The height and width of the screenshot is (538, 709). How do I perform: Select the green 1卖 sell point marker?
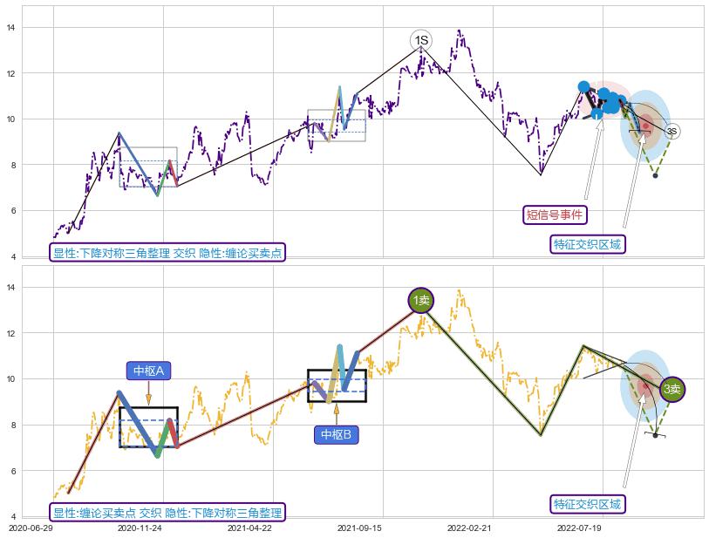(x=420, y=300)
